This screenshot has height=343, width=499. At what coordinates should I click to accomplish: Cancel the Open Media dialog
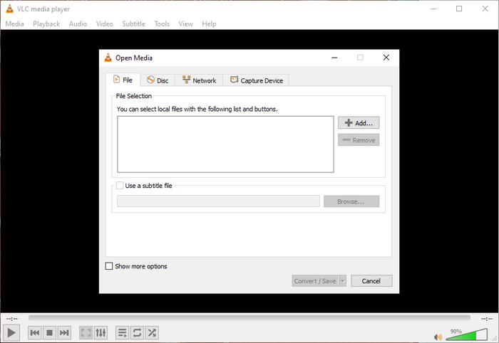point(371,281)
